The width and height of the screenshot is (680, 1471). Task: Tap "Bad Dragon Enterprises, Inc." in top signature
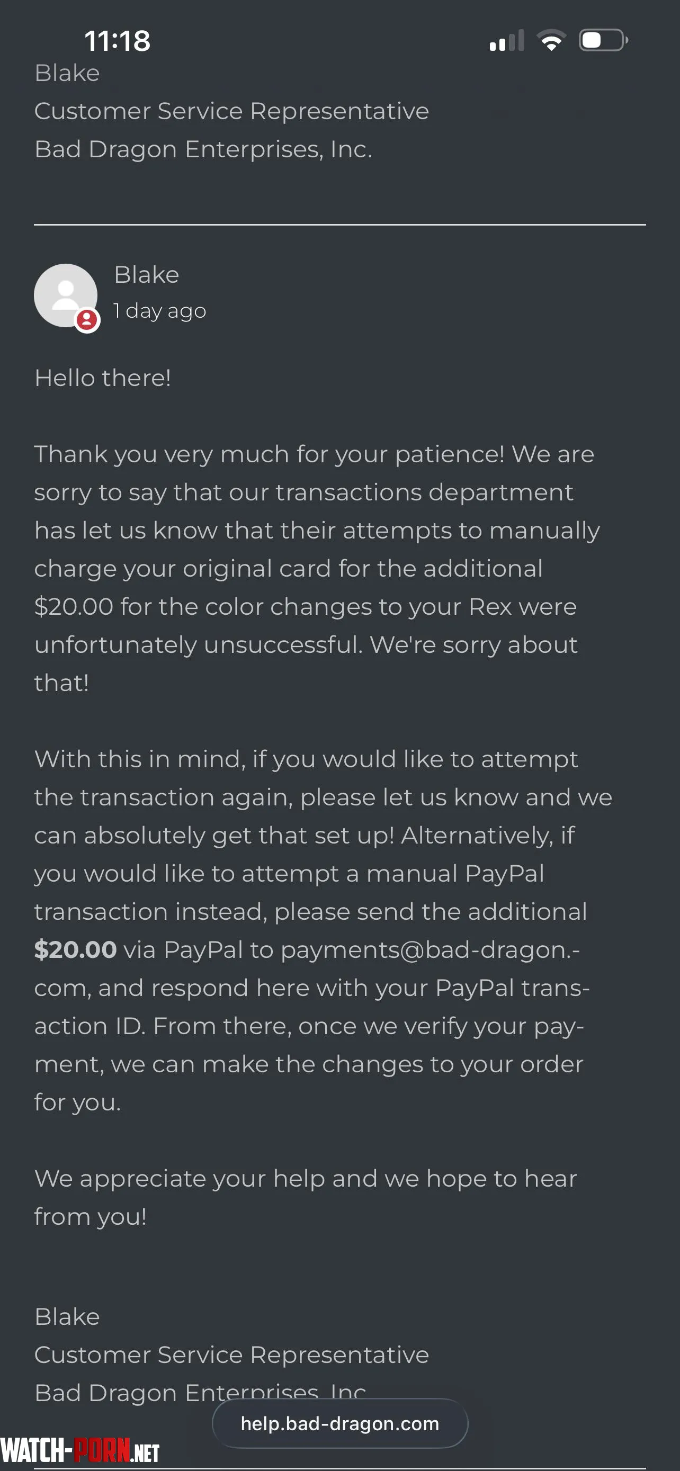203,149
